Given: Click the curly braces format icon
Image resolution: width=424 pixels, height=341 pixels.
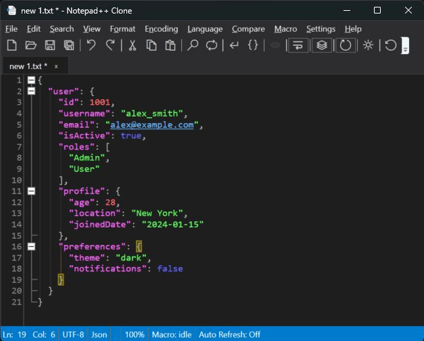Looking at the screenshot, I should pos(253,45).
